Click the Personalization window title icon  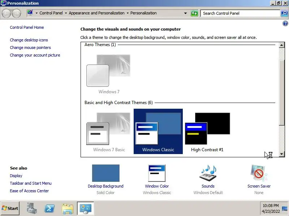4,3
